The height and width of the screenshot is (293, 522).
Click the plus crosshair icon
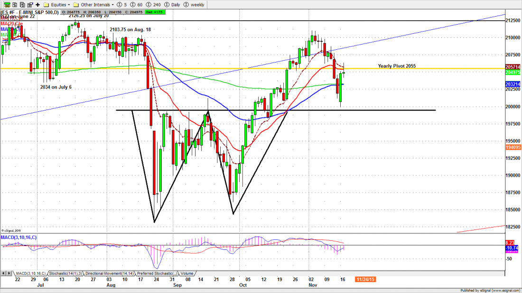[38, 3]
